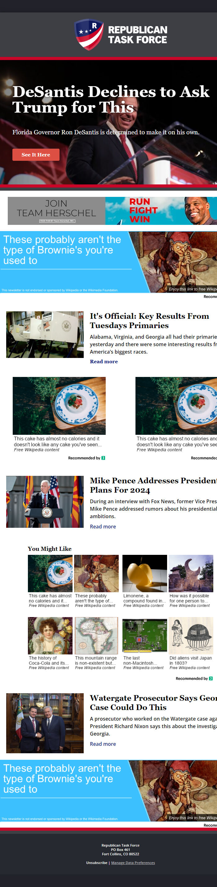Open the Join Team Herschel banner ad
Screen dimensions: 217x887
click(112, 211)
